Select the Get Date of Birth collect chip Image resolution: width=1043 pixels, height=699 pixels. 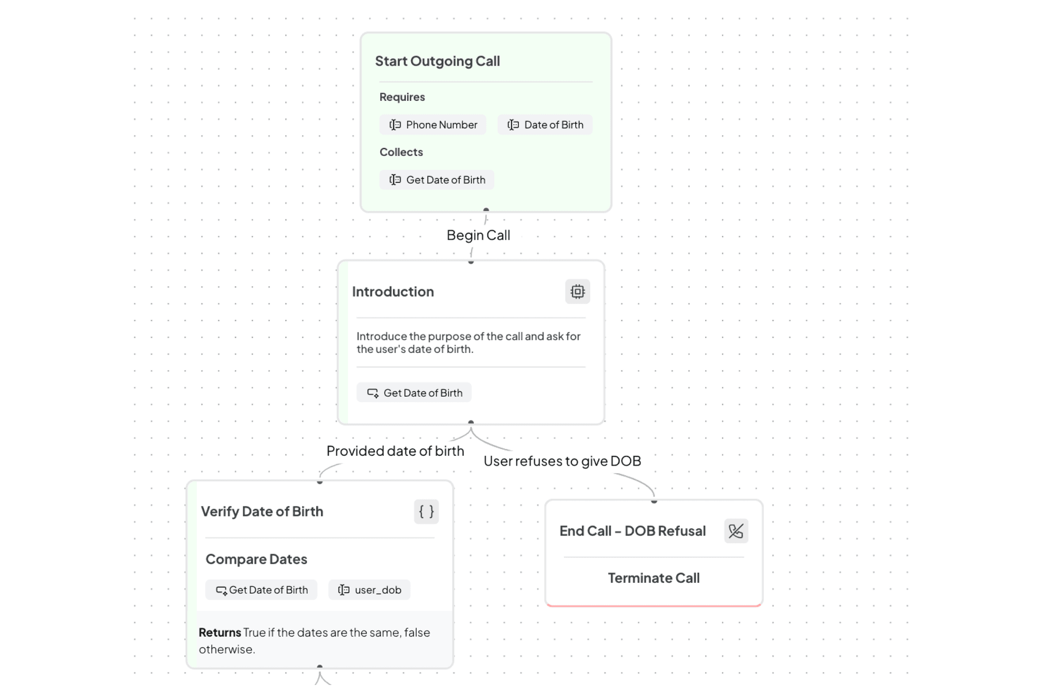coord(436,180)
